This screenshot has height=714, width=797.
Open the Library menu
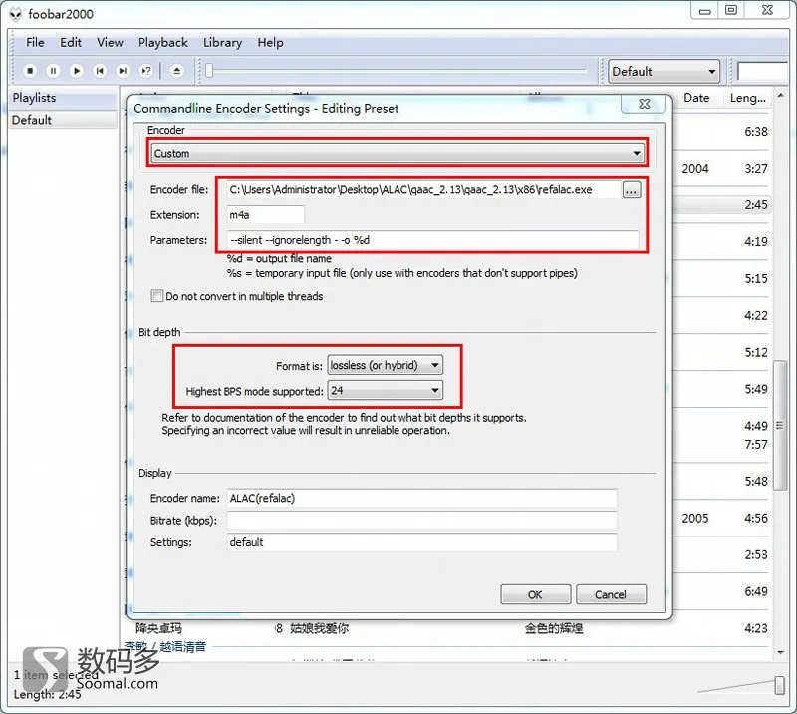coord(222,42)
